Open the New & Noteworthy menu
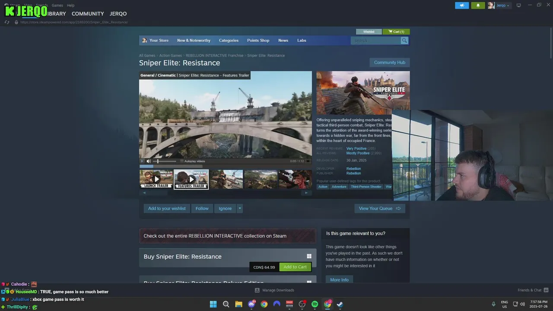 point(194,40)
